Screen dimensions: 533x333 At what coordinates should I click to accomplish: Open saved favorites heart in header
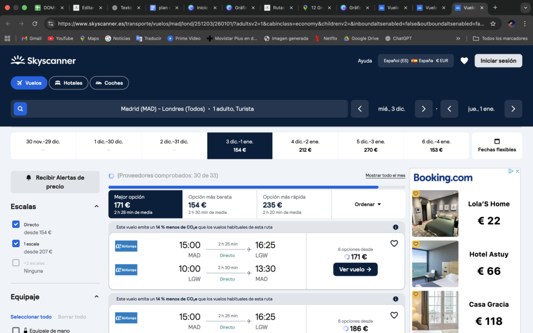click(464, 61)
